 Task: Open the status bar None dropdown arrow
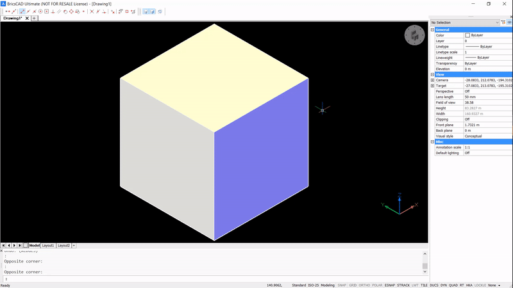(x=500, y=285)
